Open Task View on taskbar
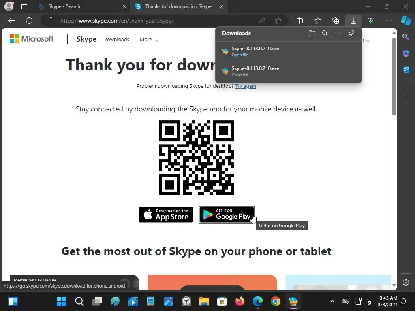The height and width of the screenshot is (311, 415). pyautogui.click(x=97, y=301)
